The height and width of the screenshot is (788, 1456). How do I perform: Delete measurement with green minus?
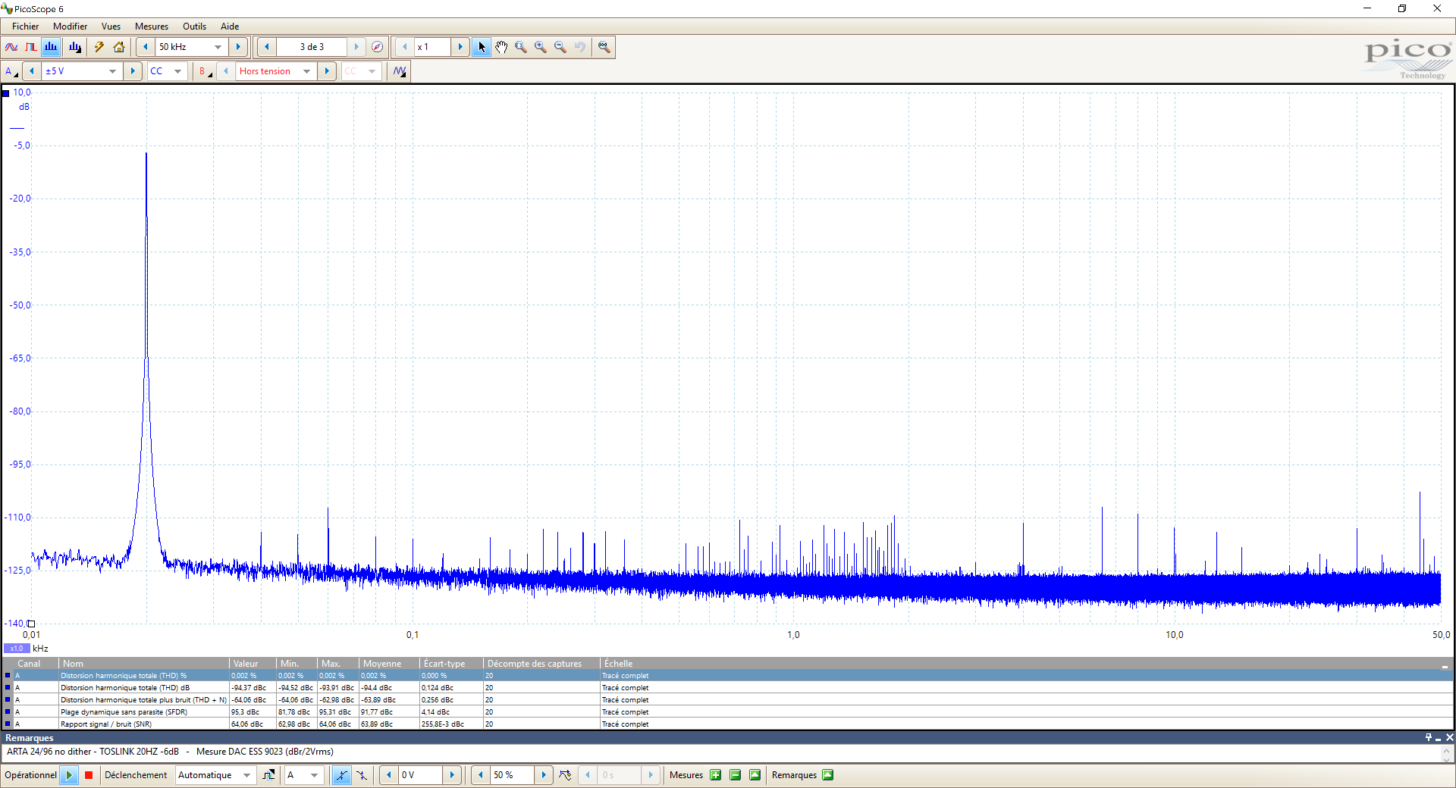point(735,775)
